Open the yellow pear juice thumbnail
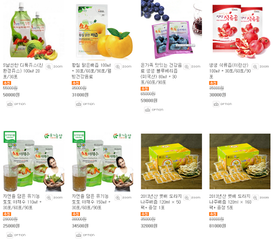 tap(102, 31)
